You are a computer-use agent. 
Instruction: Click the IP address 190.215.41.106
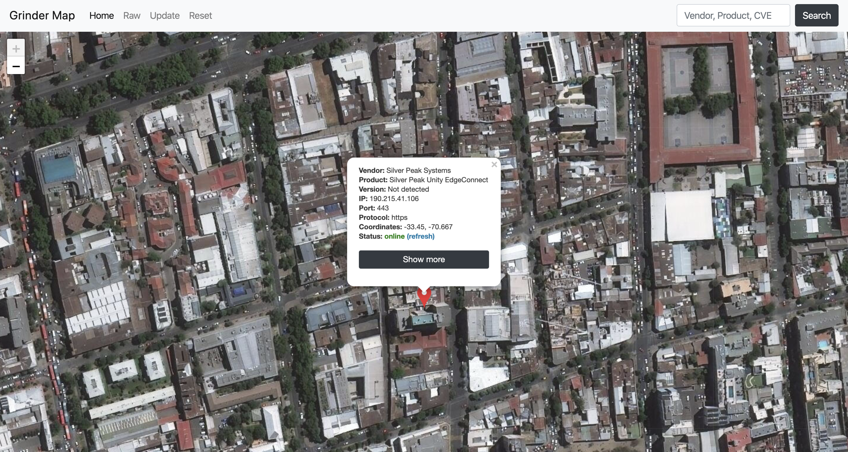pos(394,199)
